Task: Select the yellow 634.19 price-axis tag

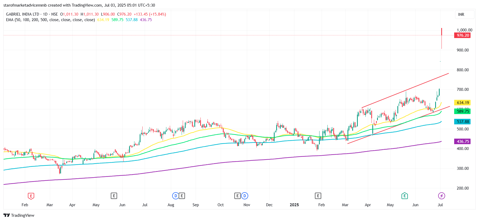Action: coord(462,103)
